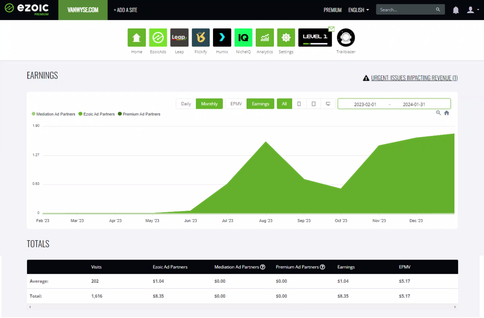Image resolution: width=484 pixels, height=318 pixels.
Task: Open the Flickify icon
Action: click(x=201, y=38)
